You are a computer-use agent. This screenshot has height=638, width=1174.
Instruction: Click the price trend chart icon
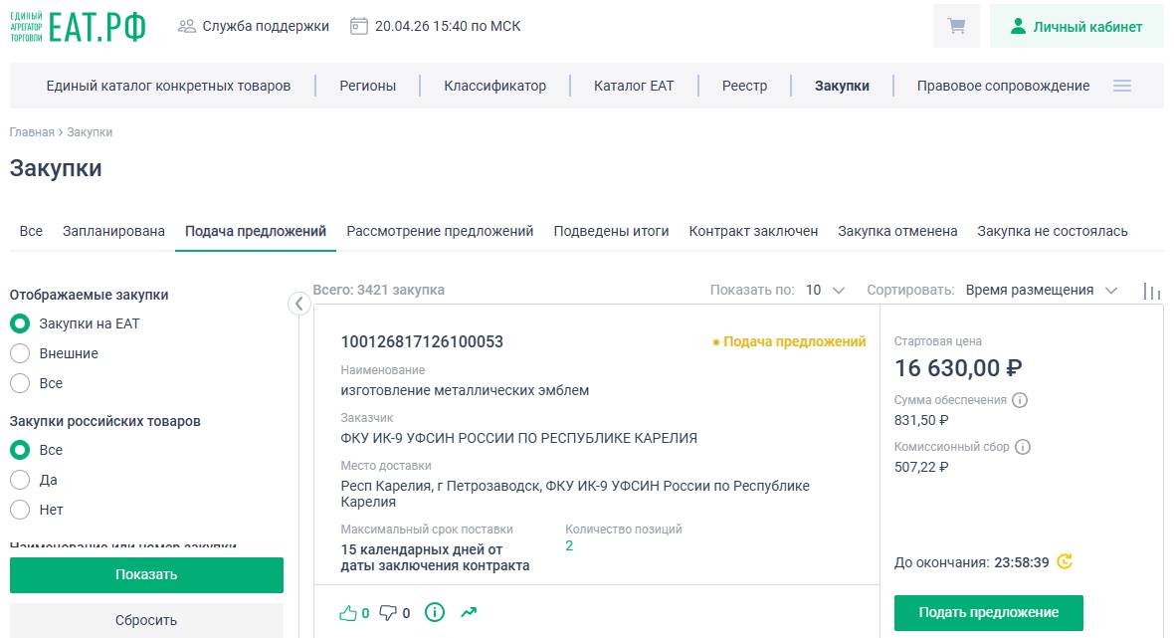click(469, 612)
